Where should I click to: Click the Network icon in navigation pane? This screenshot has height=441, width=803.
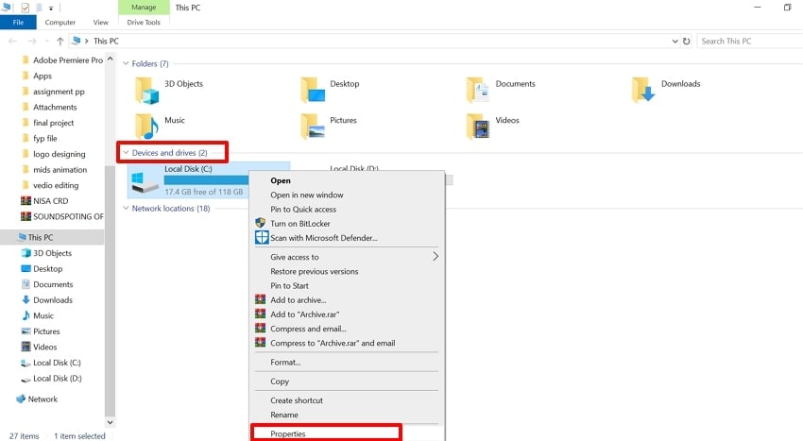[21, 399]
